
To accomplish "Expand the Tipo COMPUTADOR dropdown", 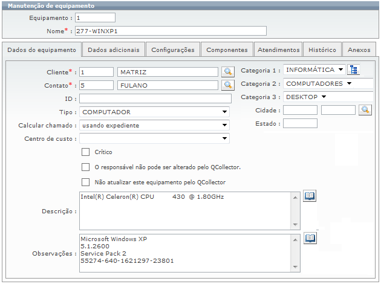I will (154, 112).
